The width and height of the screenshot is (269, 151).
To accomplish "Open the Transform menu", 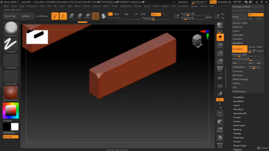I will point(183,6).
